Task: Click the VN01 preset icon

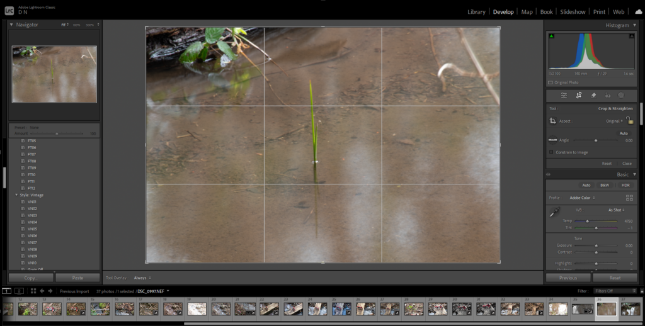Action: [23, 202]
